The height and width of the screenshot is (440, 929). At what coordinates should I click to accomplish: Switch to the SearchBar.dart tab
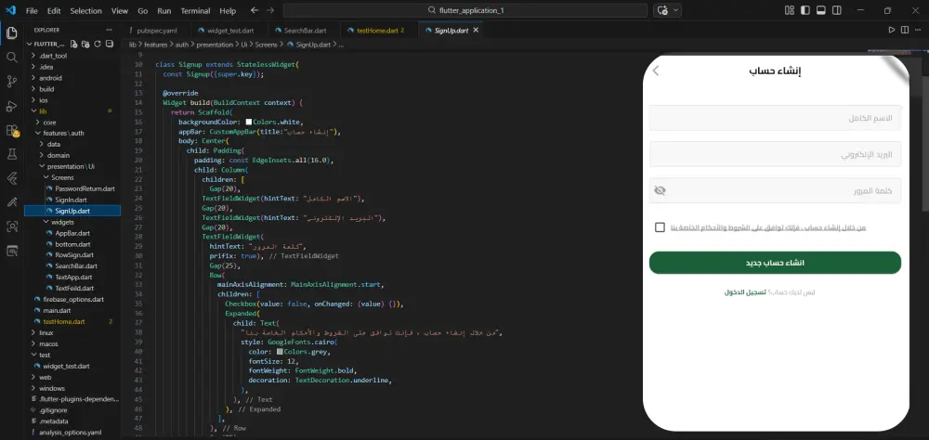305,31
